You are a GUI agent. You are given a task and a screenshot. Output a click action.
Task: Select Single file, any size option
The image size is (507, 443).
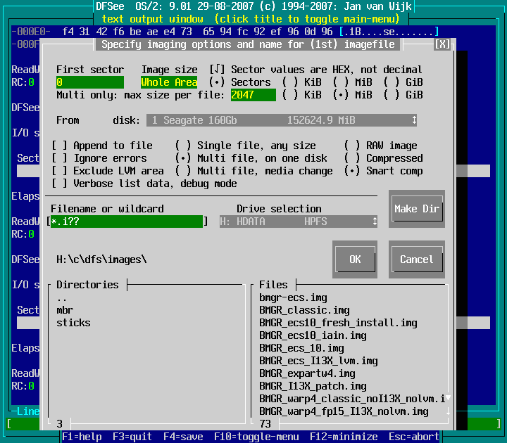[183, 146]
